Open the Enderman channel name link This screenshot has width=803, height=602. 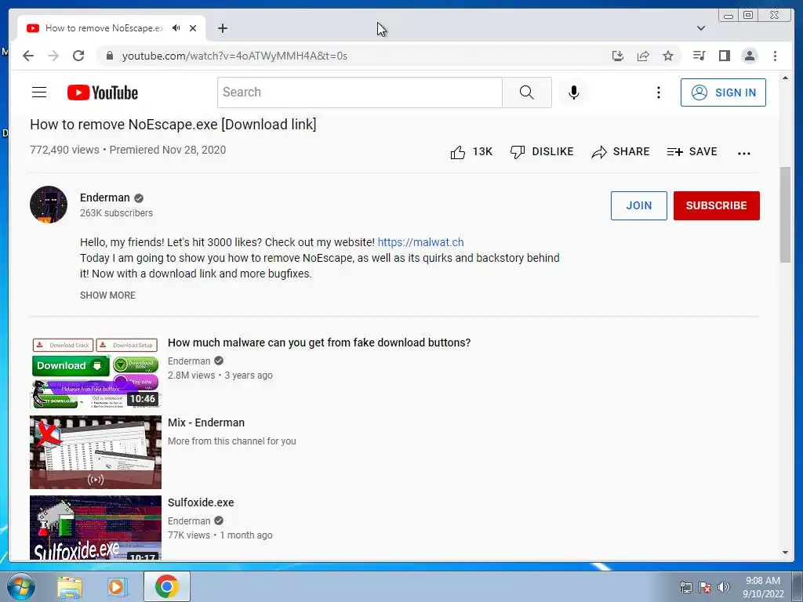104,198
